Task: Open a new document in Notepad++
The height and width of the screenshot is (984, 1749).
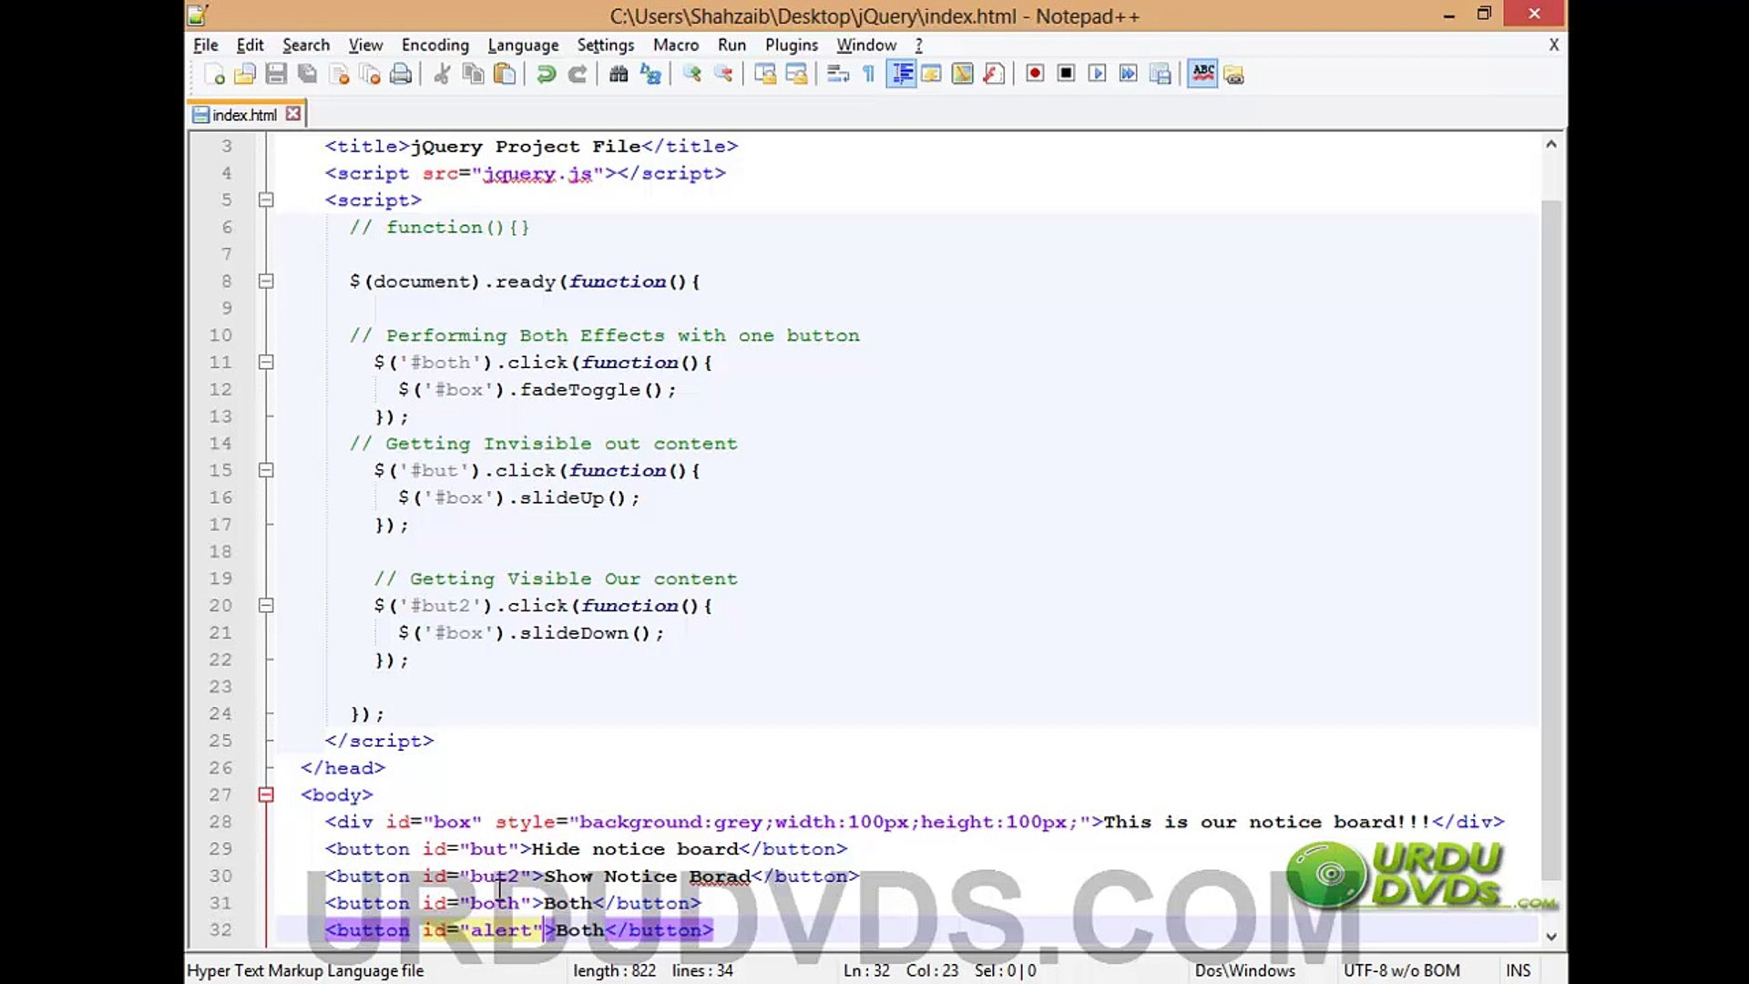Action: [x=216, y=74]
